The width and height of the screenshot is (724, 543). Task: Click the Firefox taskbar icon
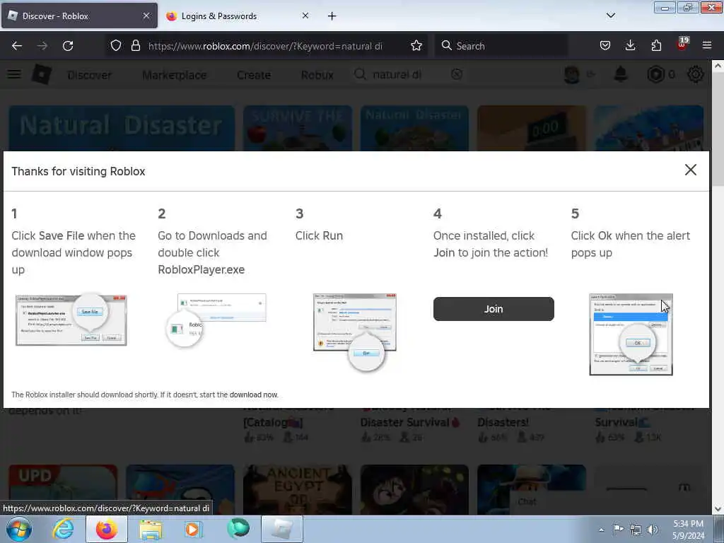(x=107, y=529)
